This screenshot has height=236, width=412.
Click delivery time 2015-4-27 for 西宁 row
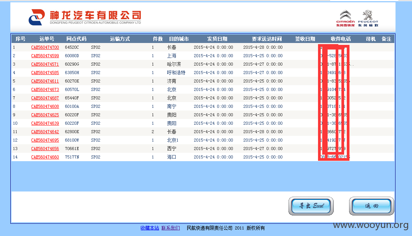point(263,149)
